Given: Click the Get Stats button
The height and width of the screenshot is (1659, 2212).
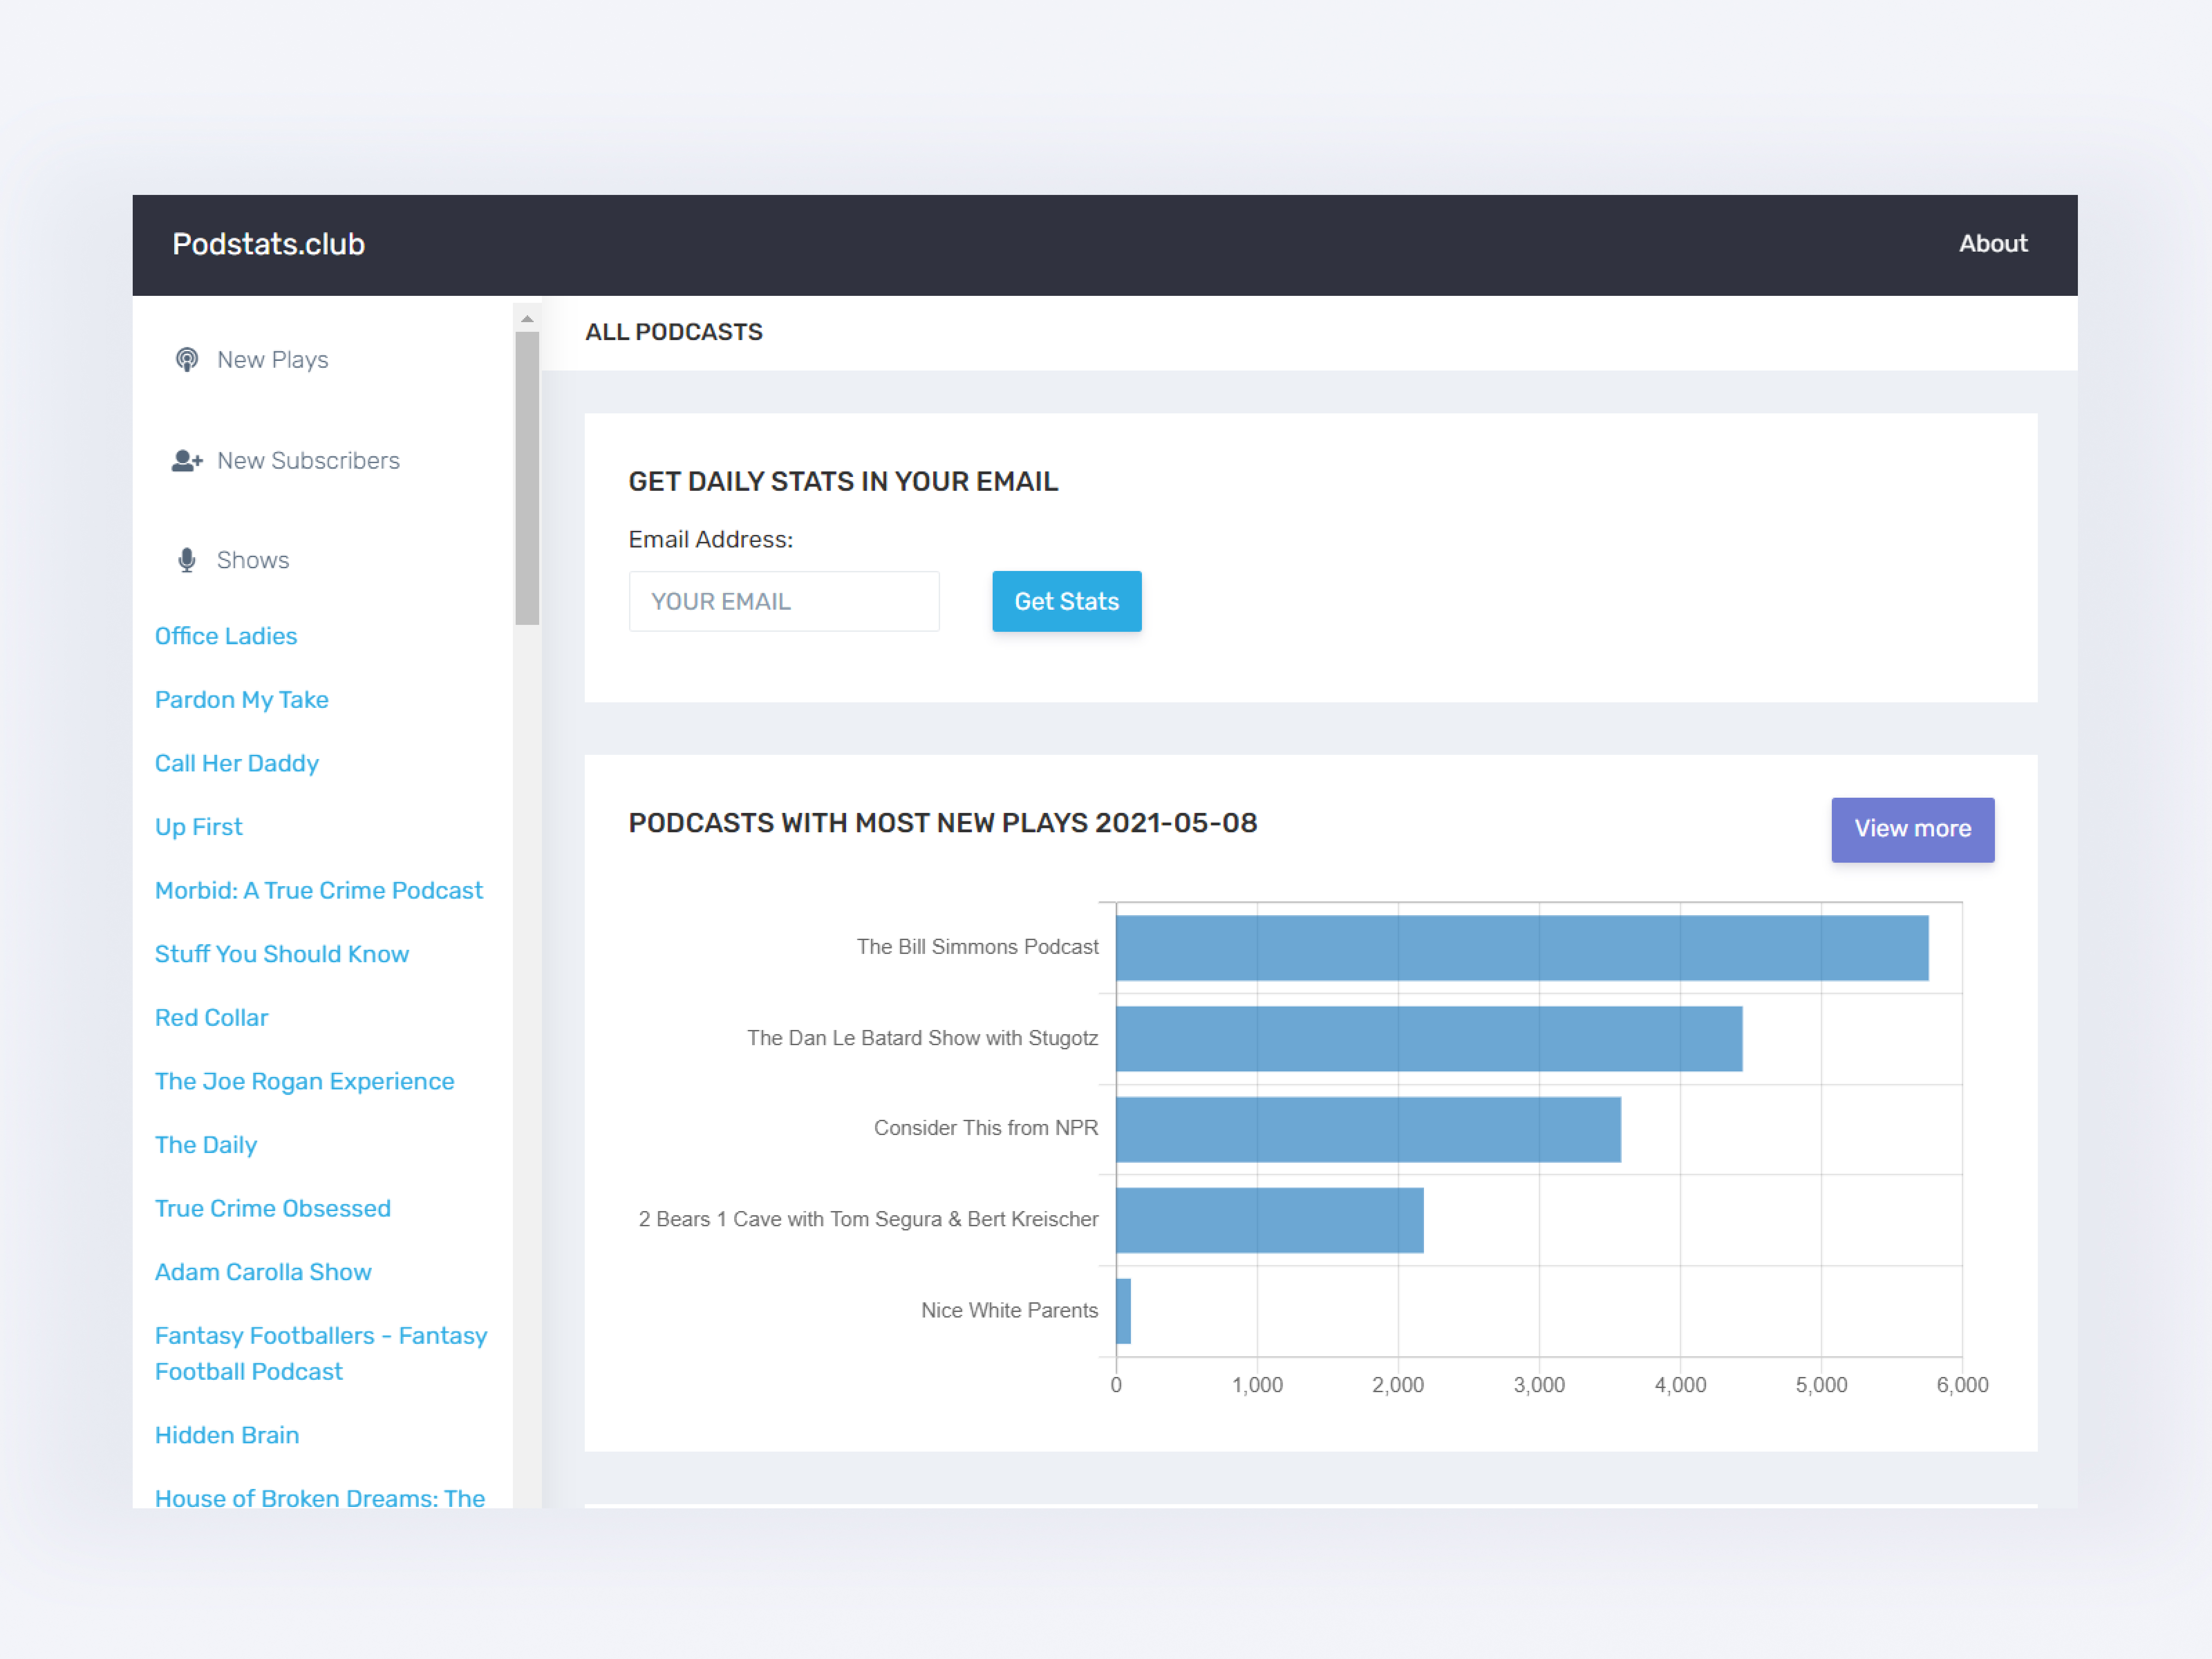Looking at the screenshot, I should click(x=1066, y=601).
